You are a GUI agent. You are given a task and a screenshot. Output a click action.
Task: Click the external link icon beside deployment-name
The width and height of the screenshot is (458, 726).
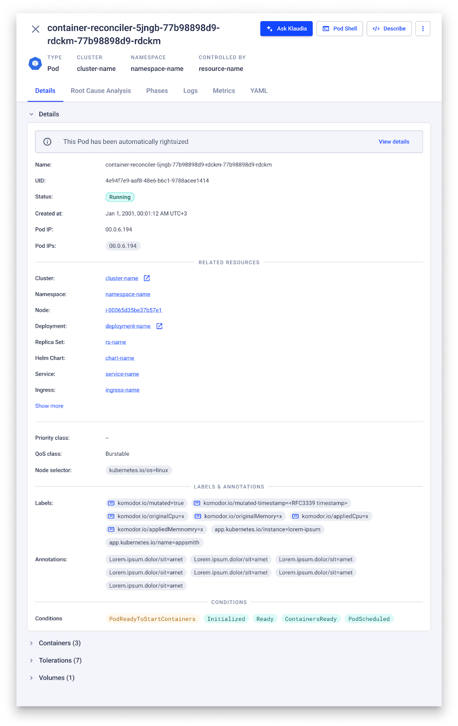[159, 326]
